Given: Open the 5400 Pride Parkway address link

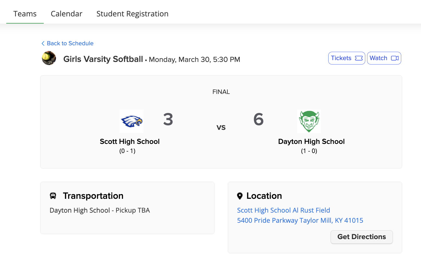Looking at the screenshot, I should [x=300, y=220].
